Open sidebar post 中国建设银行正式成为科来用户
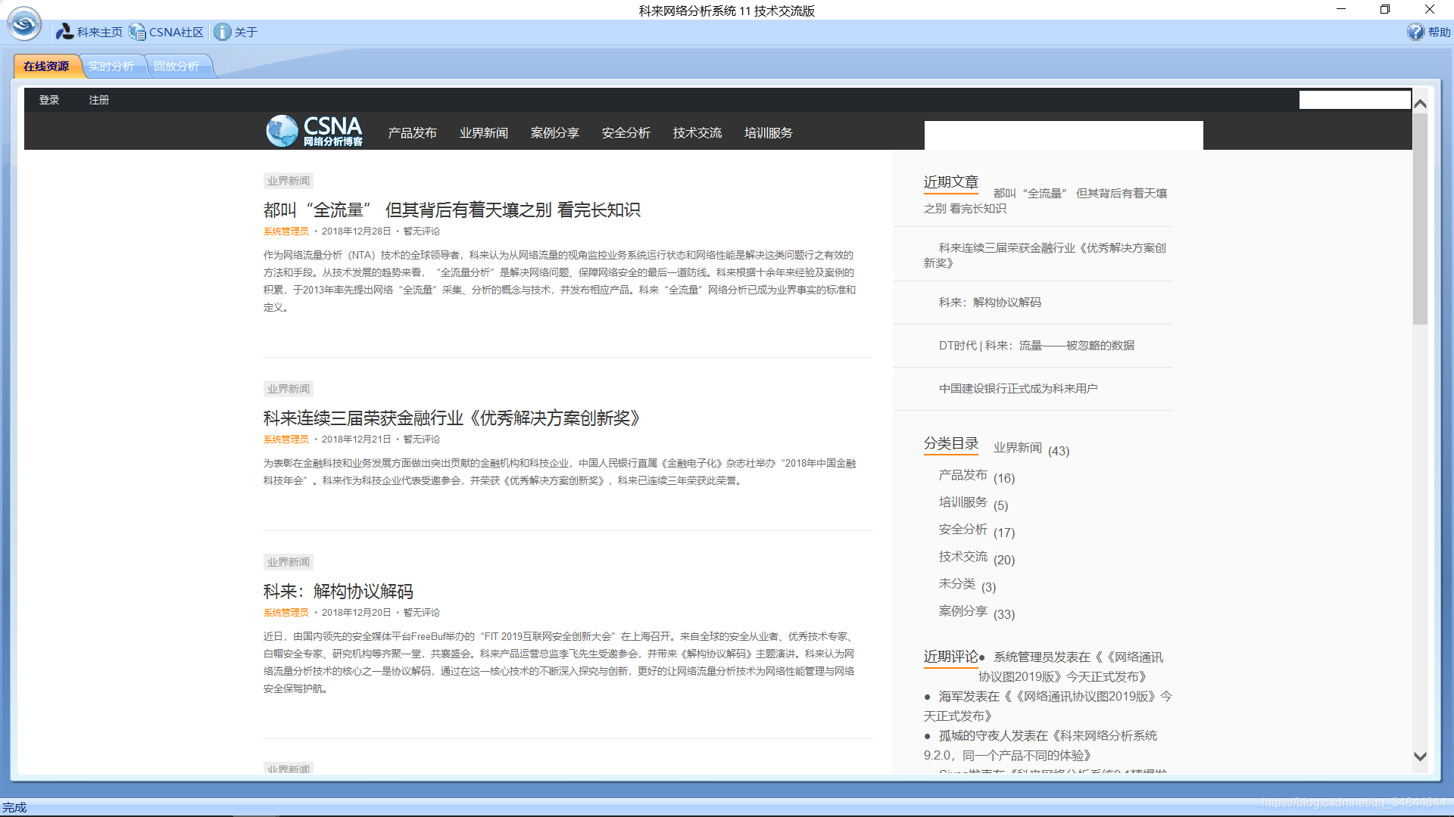This screenshot has height=817, width=1454. coord(1018,389)
